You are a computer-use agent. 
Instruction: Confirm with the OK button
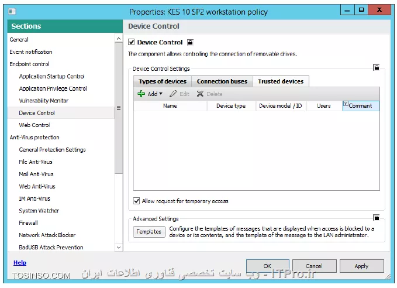267,266
